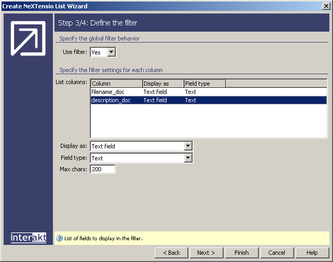Click empty area of the columns list
Screen dimensions: 333x262
coord(208,121)
